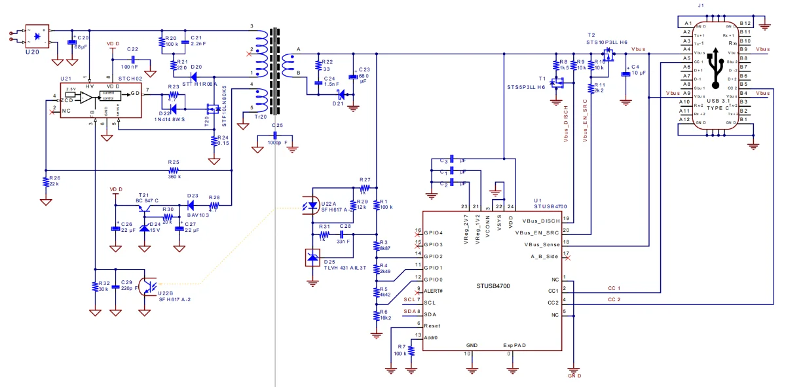
Task: Select the CC 1 net label
Action: click(x=613, y=288)
